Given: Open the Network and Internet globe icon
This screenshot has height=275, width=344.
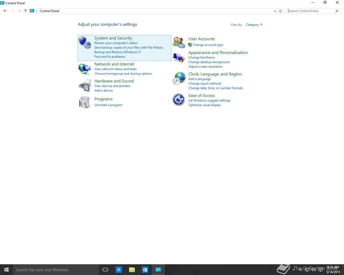Looking at the screenshot, I should pyautogui.click(x=85, y=69).
